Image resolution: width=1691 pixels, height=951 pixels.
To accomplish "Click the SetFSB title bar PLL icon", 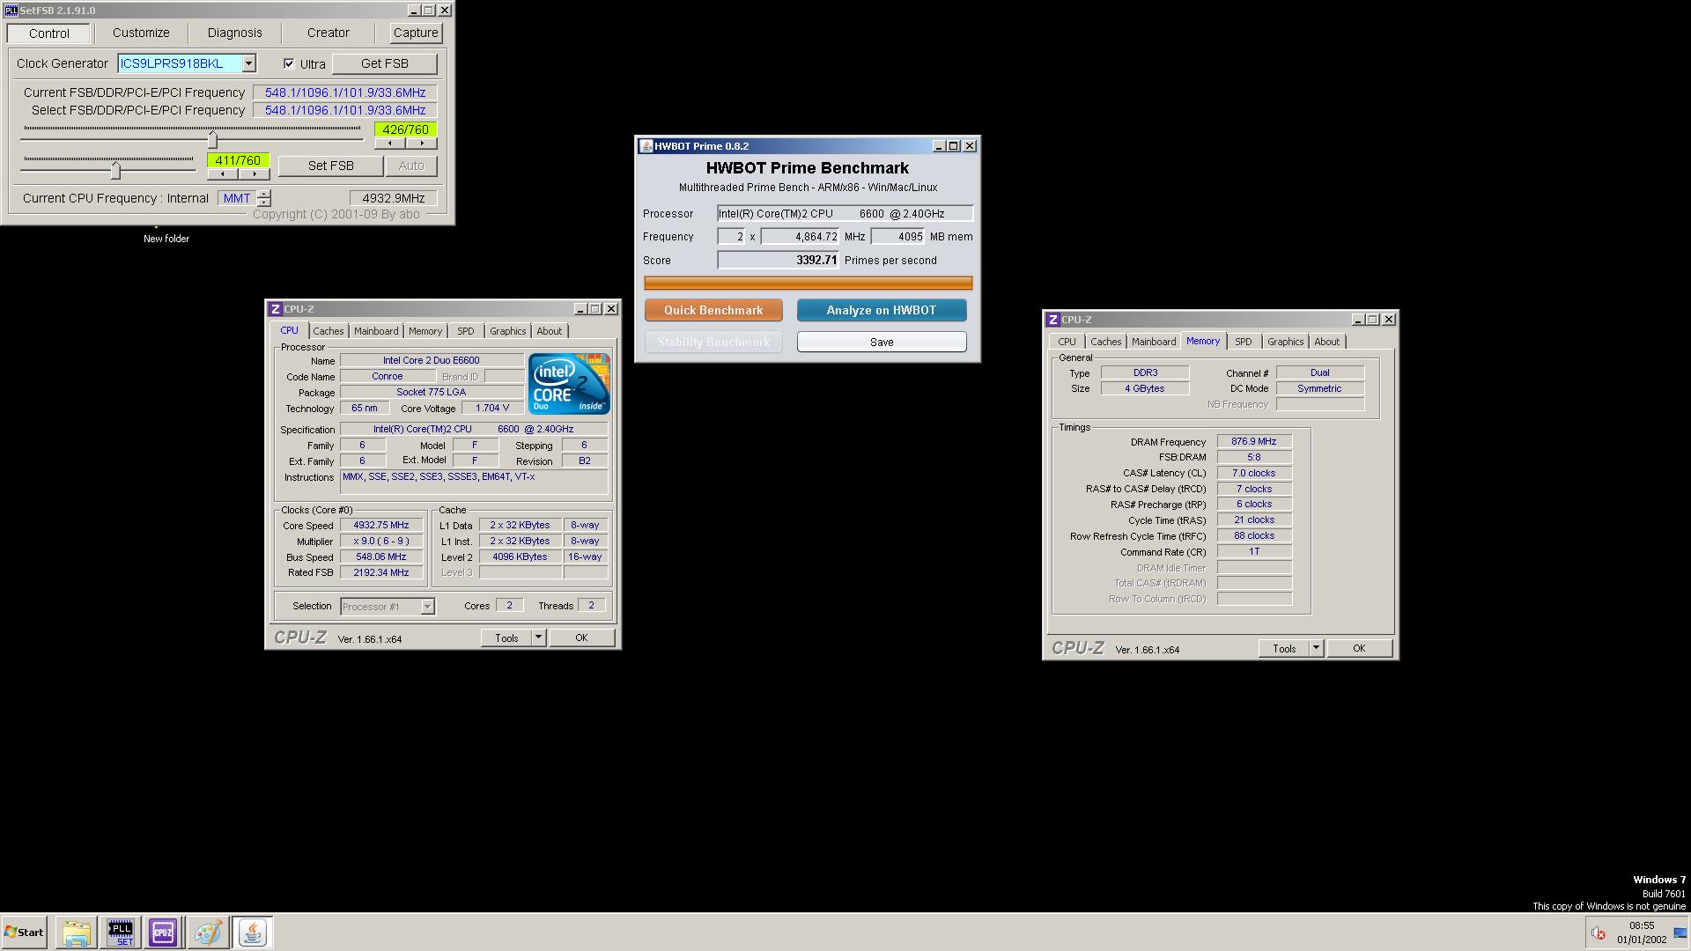I will 11,11.
